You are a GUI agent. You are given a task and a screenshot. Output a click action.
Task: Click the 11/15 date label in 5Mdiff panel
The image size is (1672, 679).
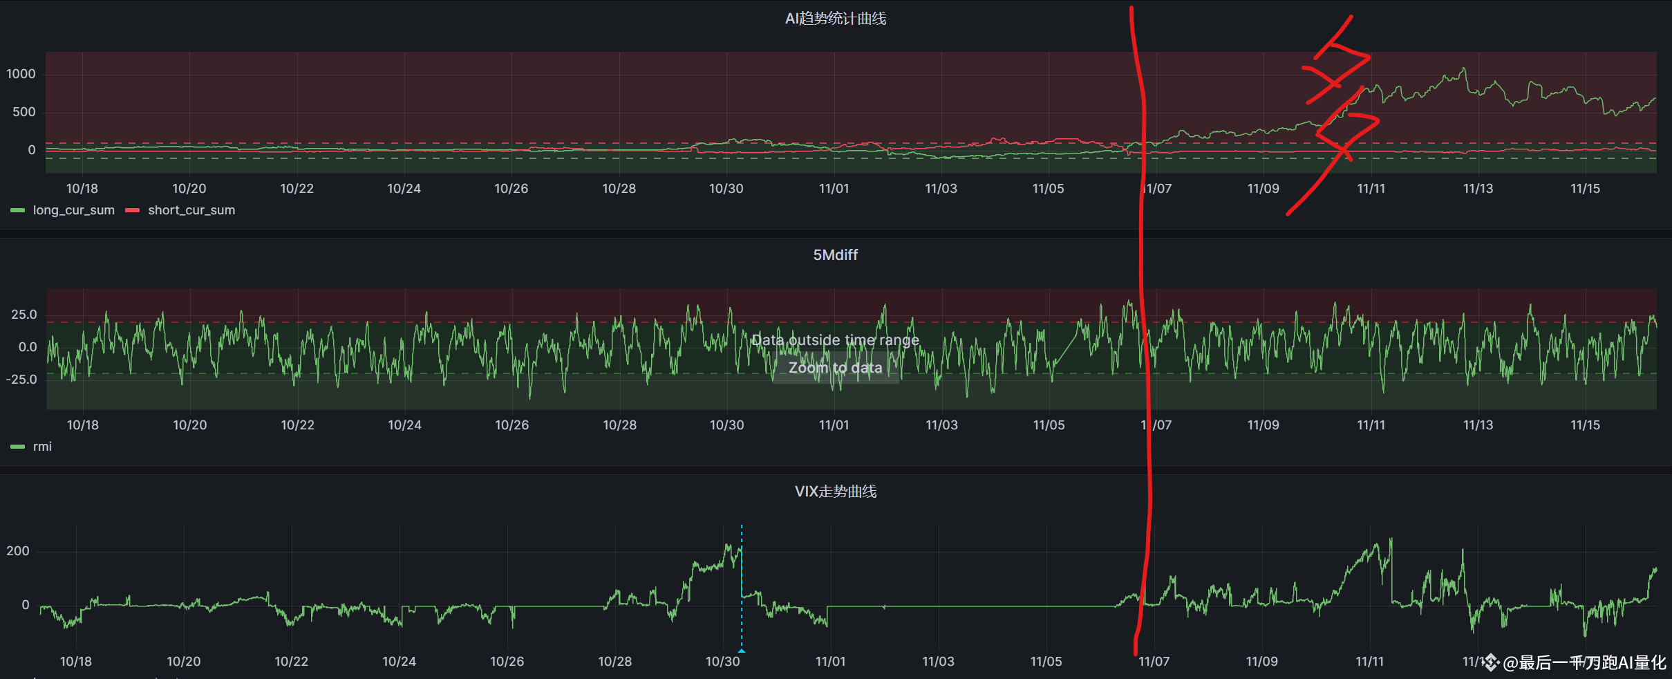pos(1586,425)
